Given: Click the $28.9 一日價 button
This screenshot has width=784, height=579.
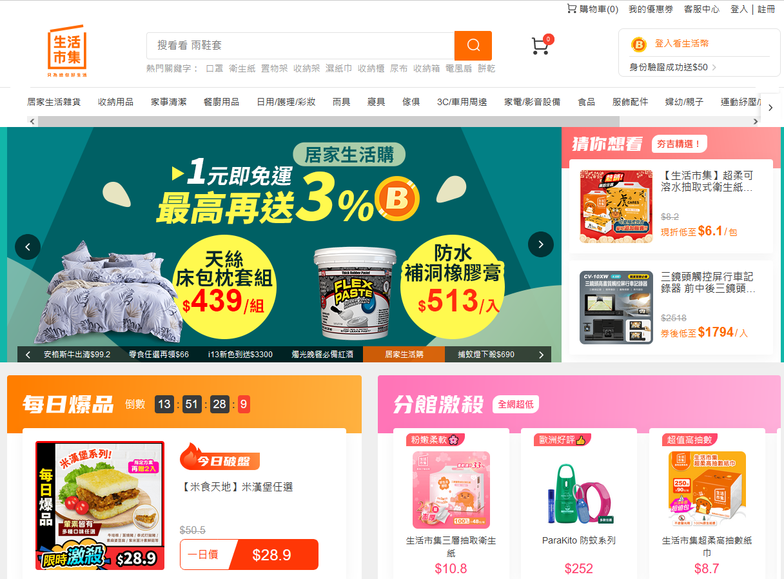Looking at the screenshot, I should pyautogui.click(x=249, y=554).
